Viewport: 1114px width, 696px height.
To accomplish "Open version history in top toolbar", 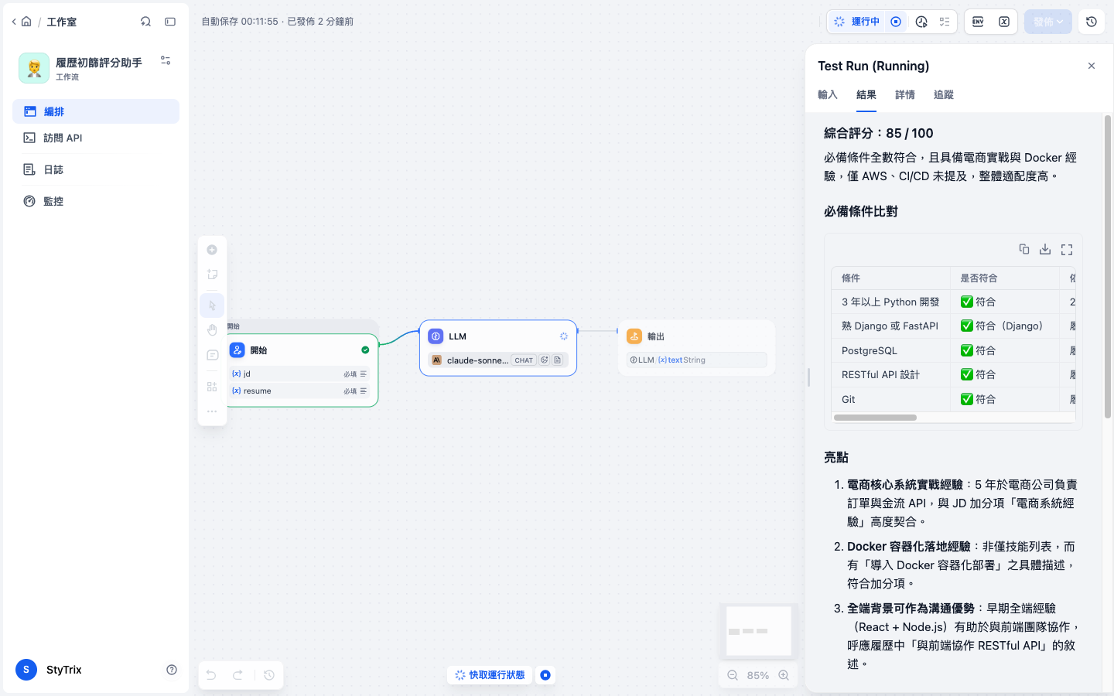I will (1092, 22).
